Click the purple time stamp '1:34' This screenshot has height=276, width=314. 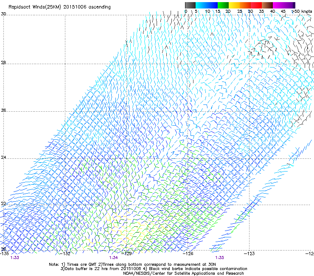coord(114,258)
